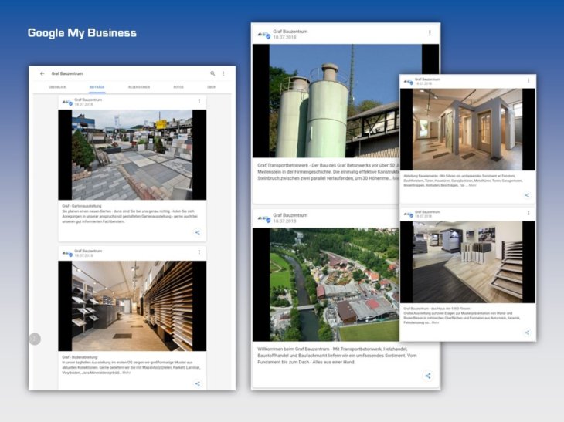Image resolution: width=564 pixels, height=422 pixels.
Task: Share the Gartenausstellung post
Action: point(198,232)
